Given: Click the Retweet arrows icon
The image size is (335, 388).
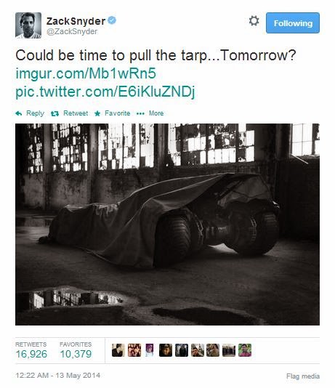Looking at the screenshot, I should click(x=55, y=113).
